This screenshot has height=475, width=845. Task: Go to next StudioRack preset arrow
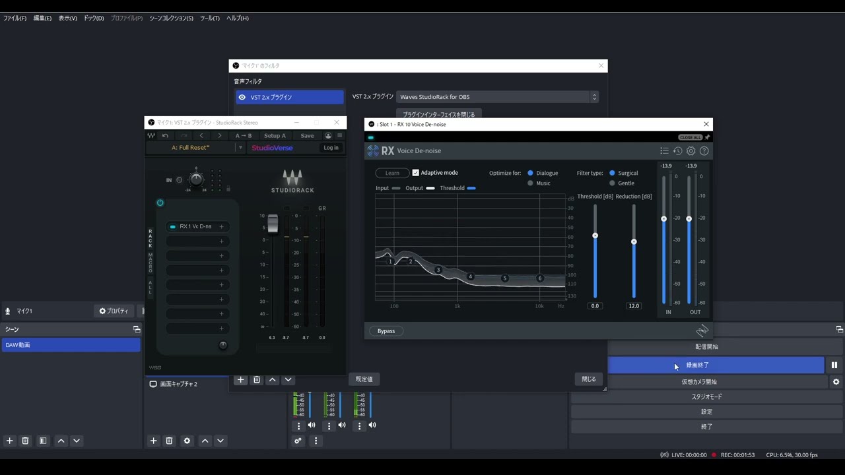[x=220, y=136]
